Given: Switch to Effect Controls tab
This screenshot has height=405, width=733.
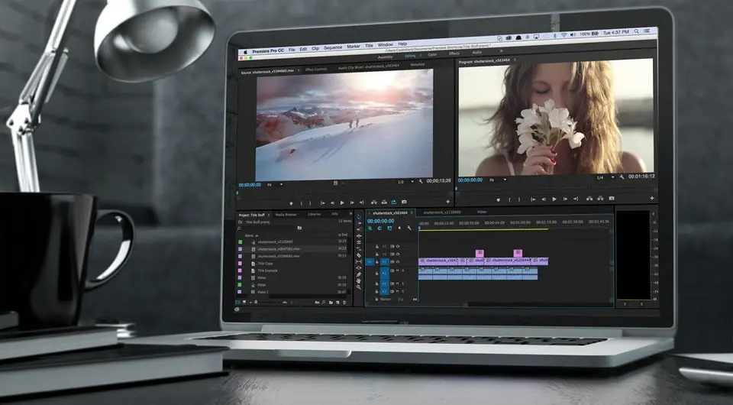Looking at the screenshot, I should tap(316, 70).
